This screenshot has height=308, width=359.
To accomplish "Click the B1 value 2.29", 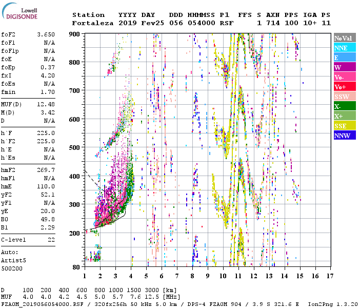I will pos(48,227).
